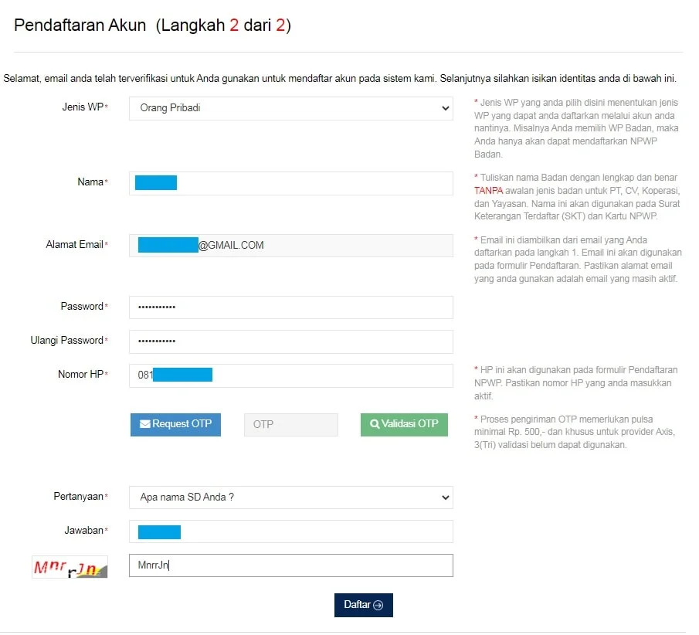Image resolution: width=699 pixels, height=635 pixels.
Task: Click the arrow circle icon on Daftar
Action: (x=378, y=605)
